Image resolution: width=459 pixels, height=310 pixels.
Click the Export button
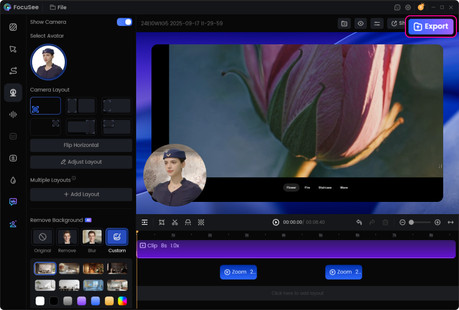click(x=431, y=27)
